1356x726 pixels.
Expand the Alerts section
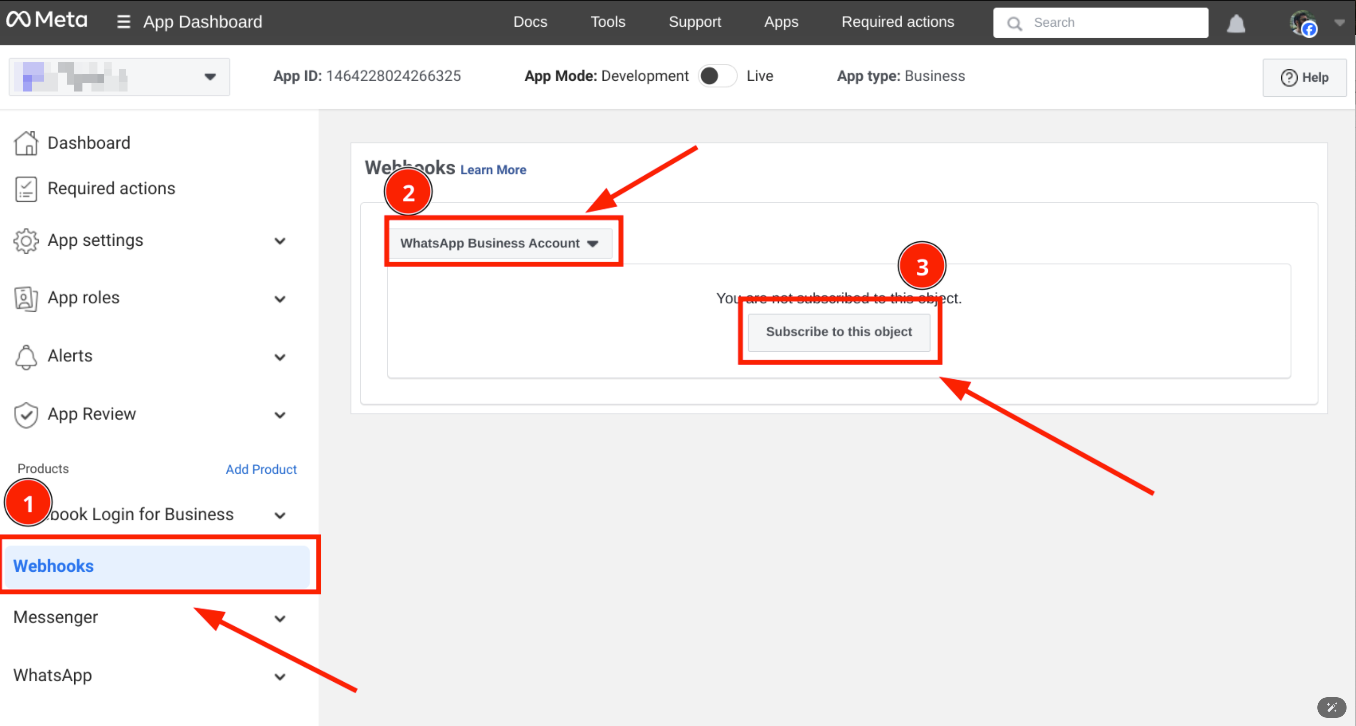(x=280, y=357)
